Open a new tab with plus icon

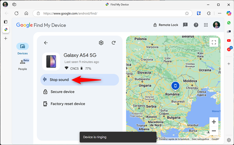point(6,39)
